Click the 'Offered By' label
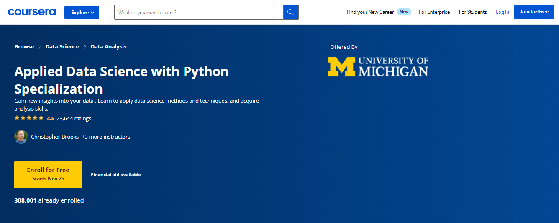Viewport: 559px width, 223px height. 344,47
